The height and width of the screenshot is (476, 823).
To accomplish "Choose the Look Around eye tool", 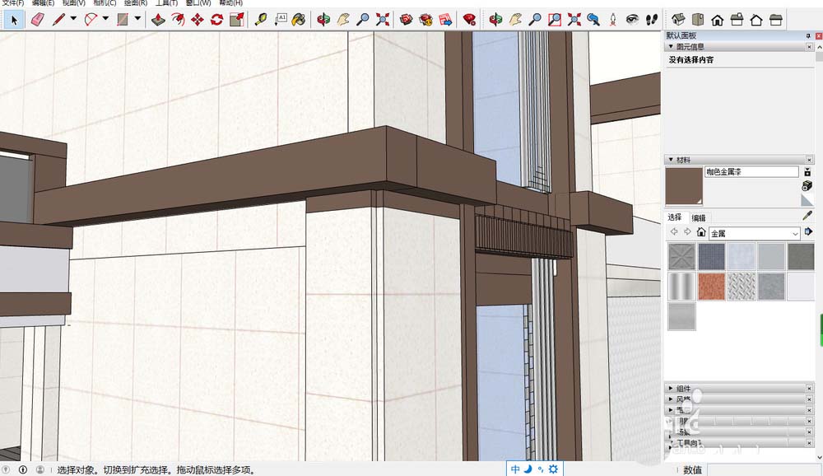I will click(x=632, y=20).
